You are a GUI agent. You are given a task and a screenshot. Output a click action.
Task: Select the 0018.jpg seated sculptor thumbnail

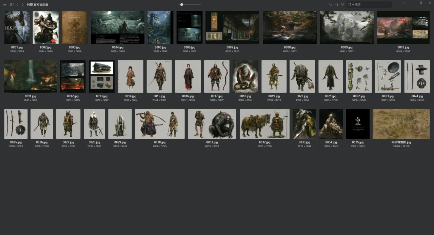coord(245,76)
